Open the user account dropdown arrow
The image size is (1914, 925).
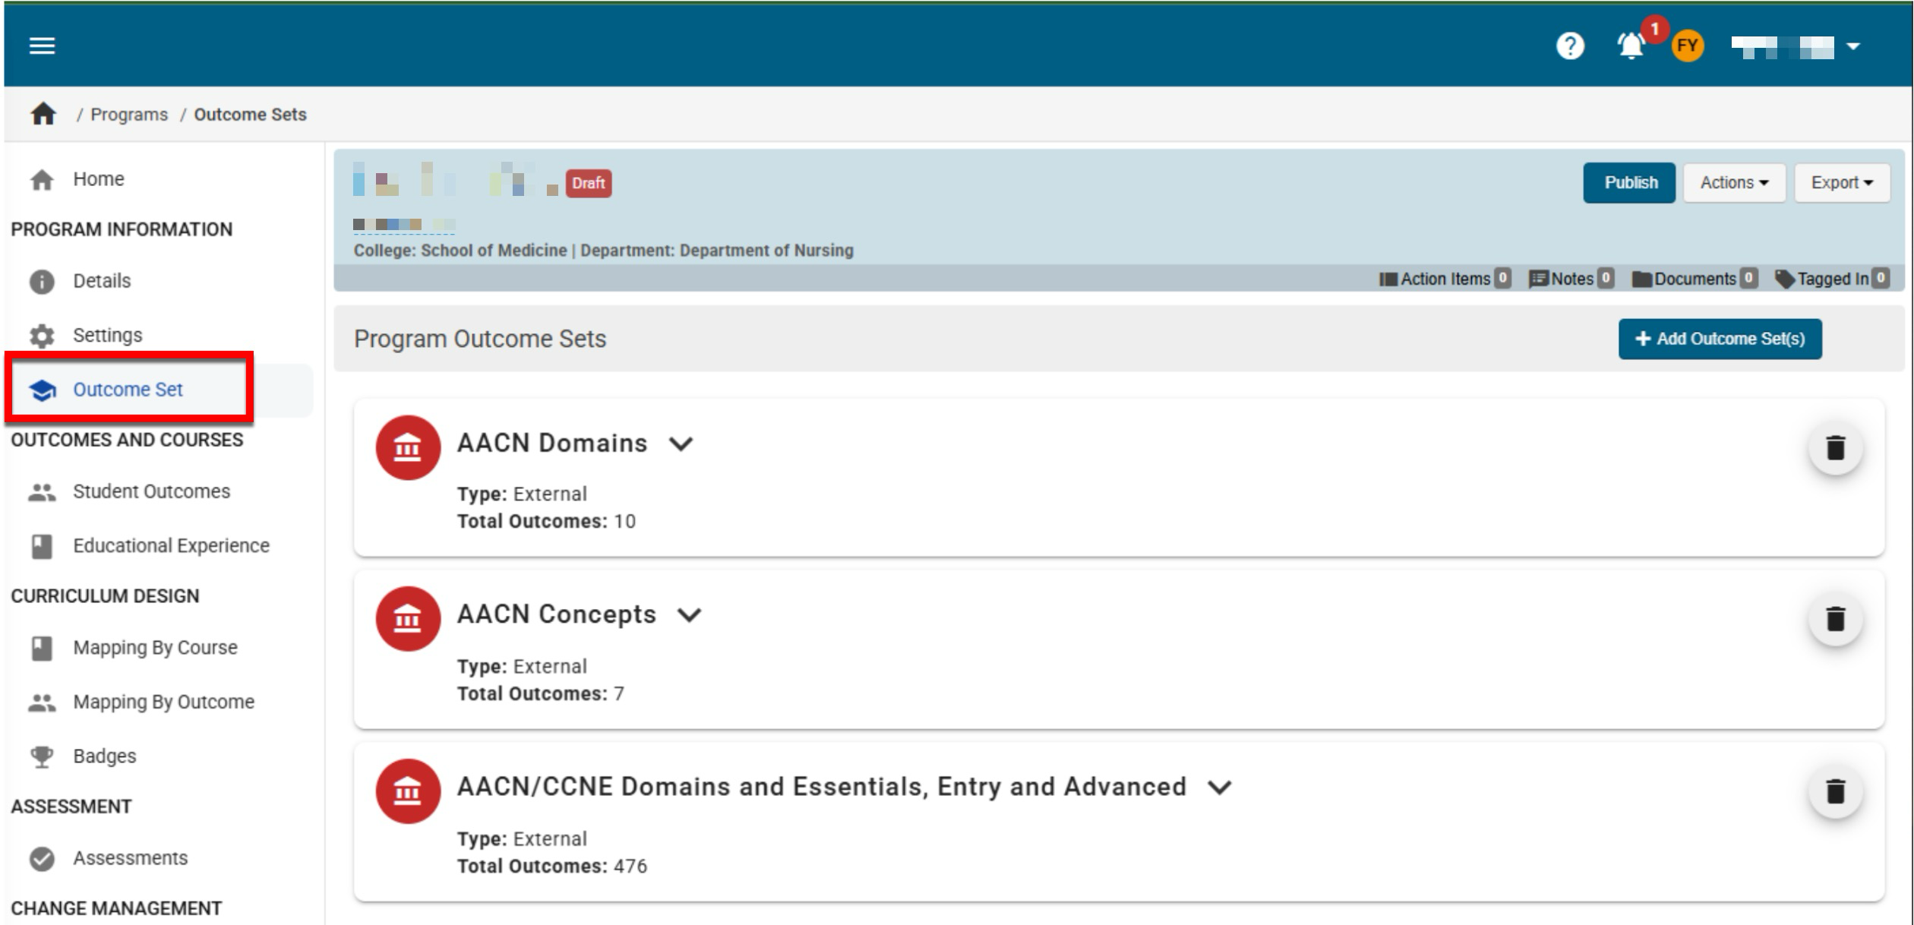1853,46
